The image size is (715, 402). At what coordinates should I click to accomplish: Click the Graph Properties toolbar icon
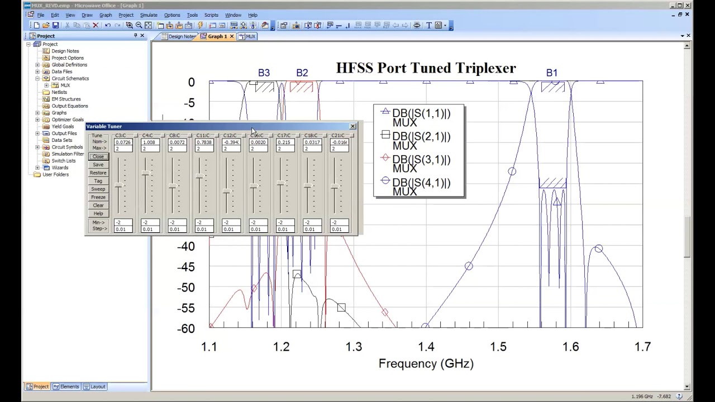click(x=283, y=25)
